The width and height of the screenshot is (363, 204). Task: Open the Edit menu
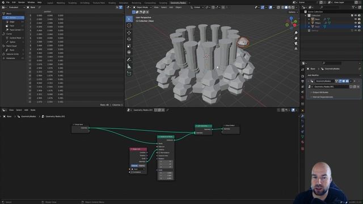(14, 2)
